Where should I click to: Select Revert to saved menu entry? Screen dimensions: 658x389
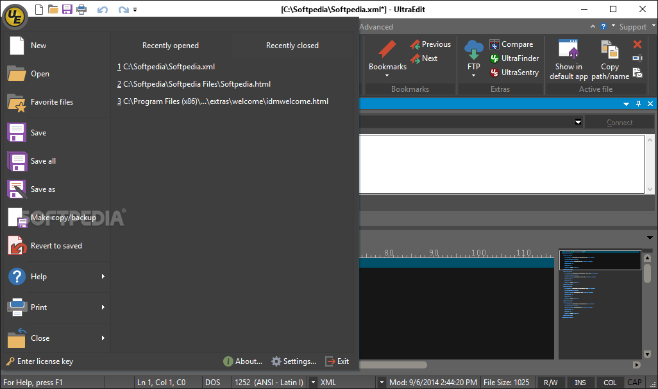[x=57, y=246]
